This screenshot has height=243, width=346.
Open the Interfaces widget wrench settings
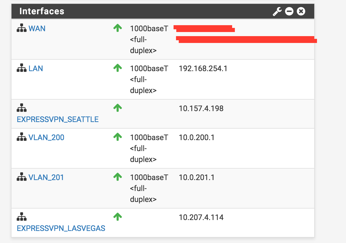[x=277, y=11]
